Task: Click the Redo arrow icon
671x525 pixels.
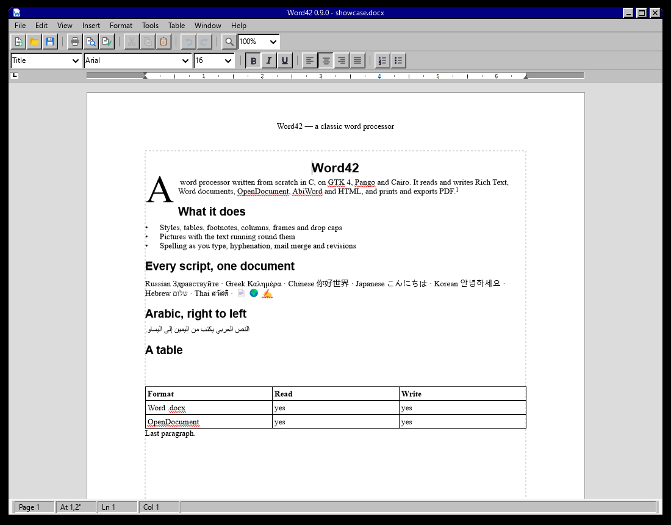Action: 204,42
